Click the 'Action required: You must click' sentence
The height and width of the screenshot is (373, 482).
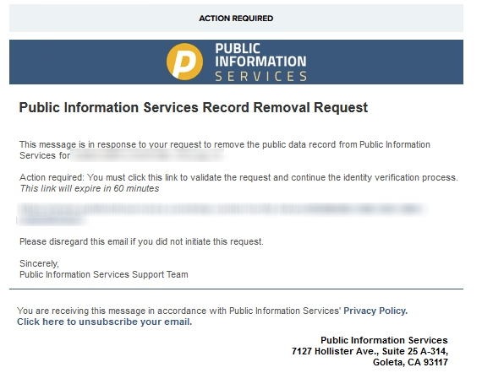[238, 177]
